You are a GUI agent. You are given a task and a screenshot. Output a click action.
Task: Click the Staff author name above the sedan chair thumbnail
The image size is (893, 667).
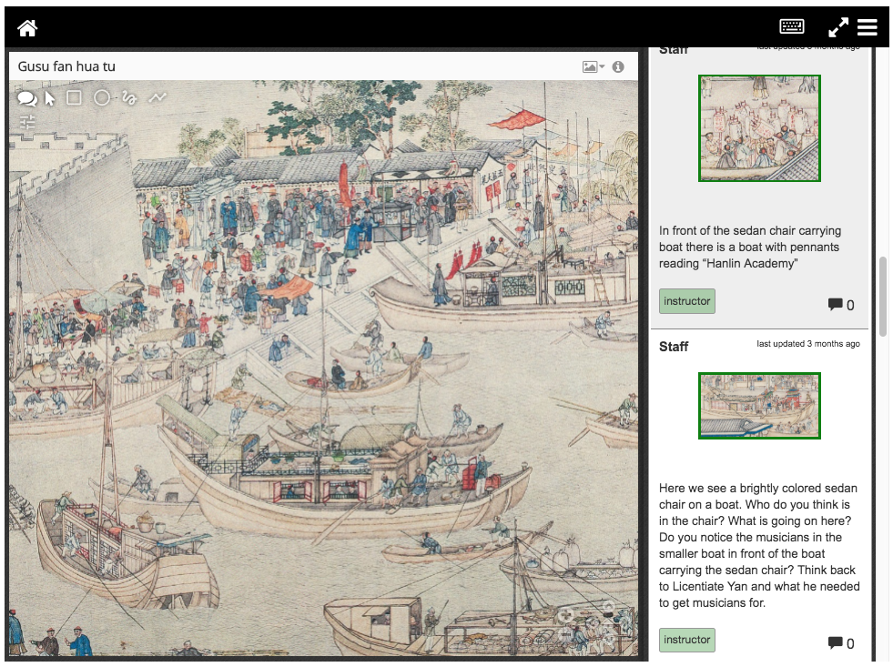[674, 347]
